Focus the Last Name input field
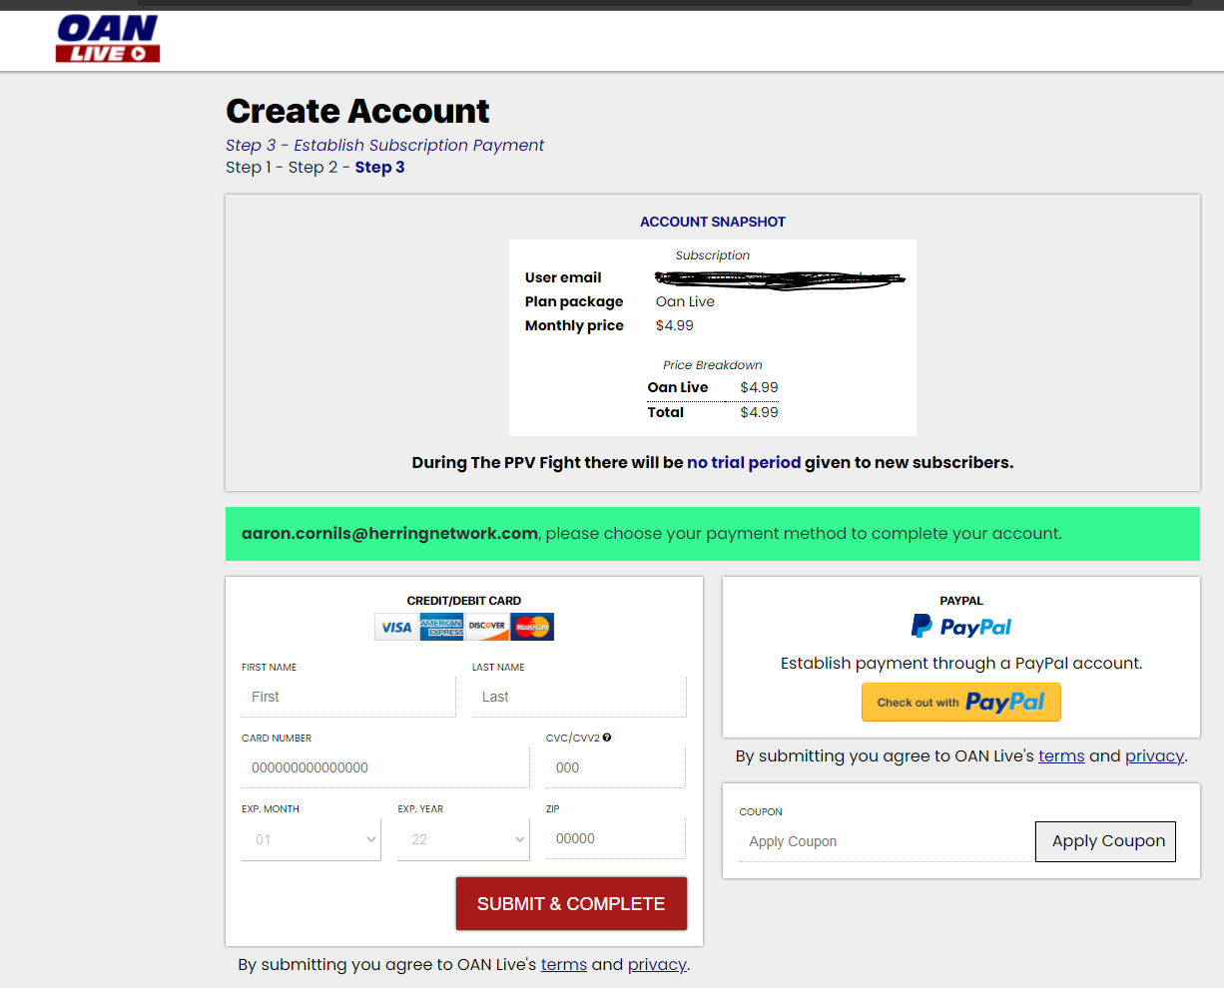 (x=579, y=697)
